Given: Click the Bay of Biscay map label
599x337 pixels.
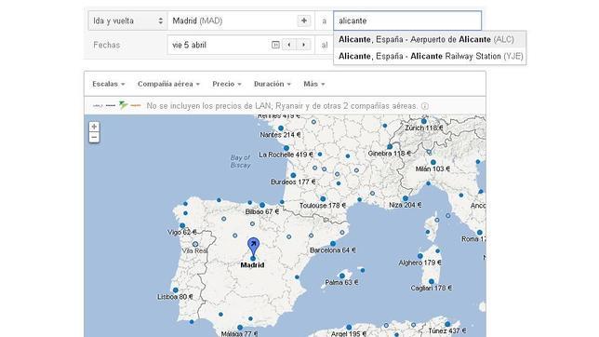Looking at the screenshot, I should [x=241, y=161].
